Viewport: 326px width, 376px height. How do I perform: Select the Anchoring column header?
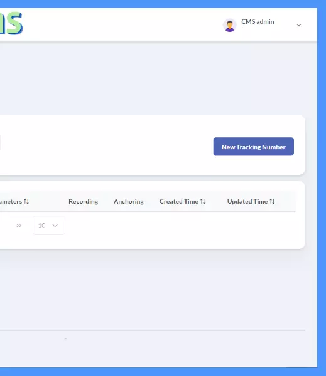point(129,201)
